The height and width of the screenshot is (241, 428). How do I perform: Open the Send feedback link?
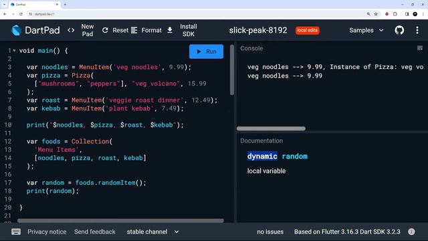coord(95,232)
